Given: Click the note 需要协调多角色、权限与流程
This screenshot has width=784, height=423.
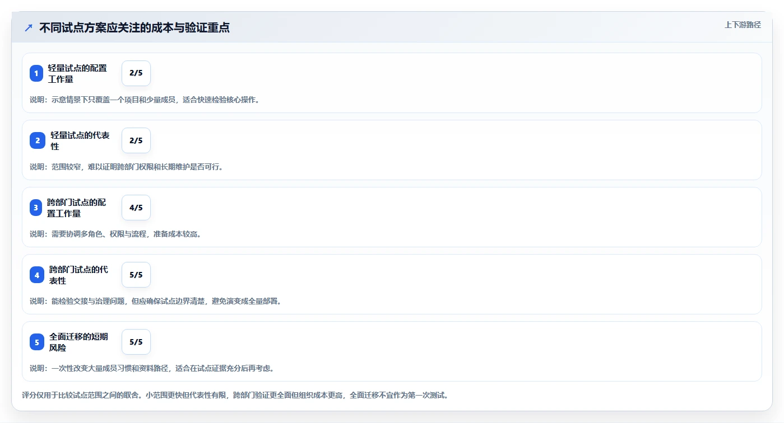Looking at the screenshot, I should [115, 234].
